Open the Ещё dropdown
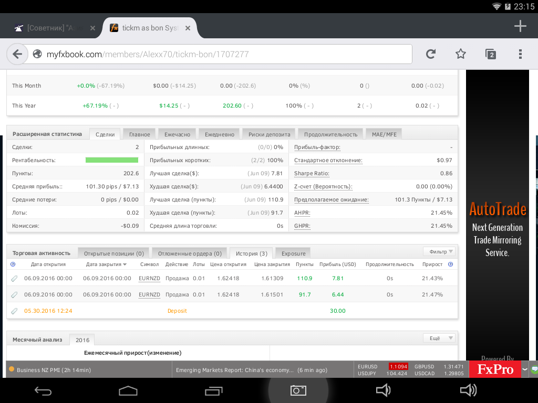 (x=439, y=338)
